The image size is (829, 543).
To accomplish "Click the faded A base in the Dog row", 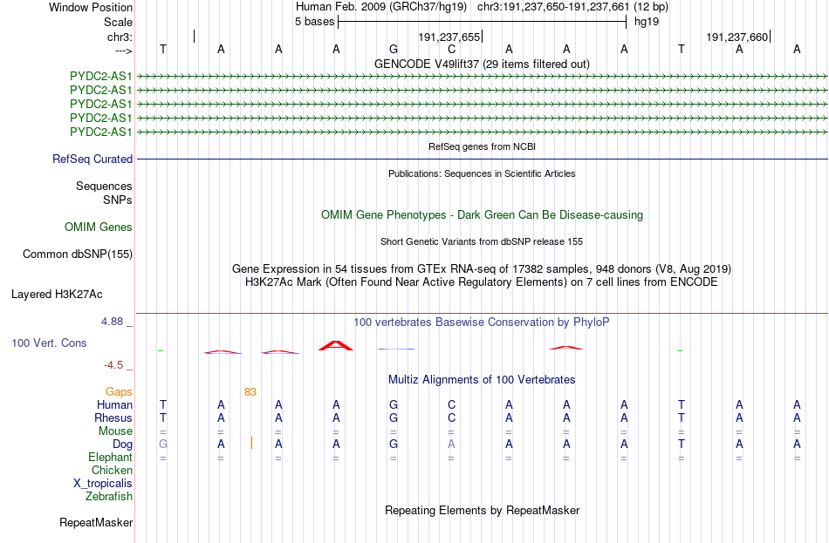I will (x=451, y=445).
